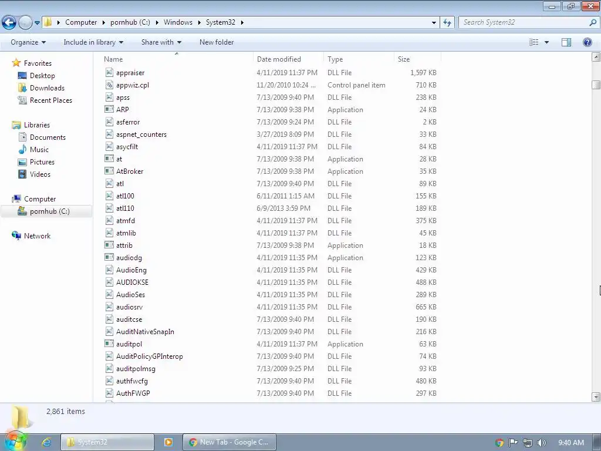
Task: Open the recent pages dropdown arrow
Action: (37, 23)
